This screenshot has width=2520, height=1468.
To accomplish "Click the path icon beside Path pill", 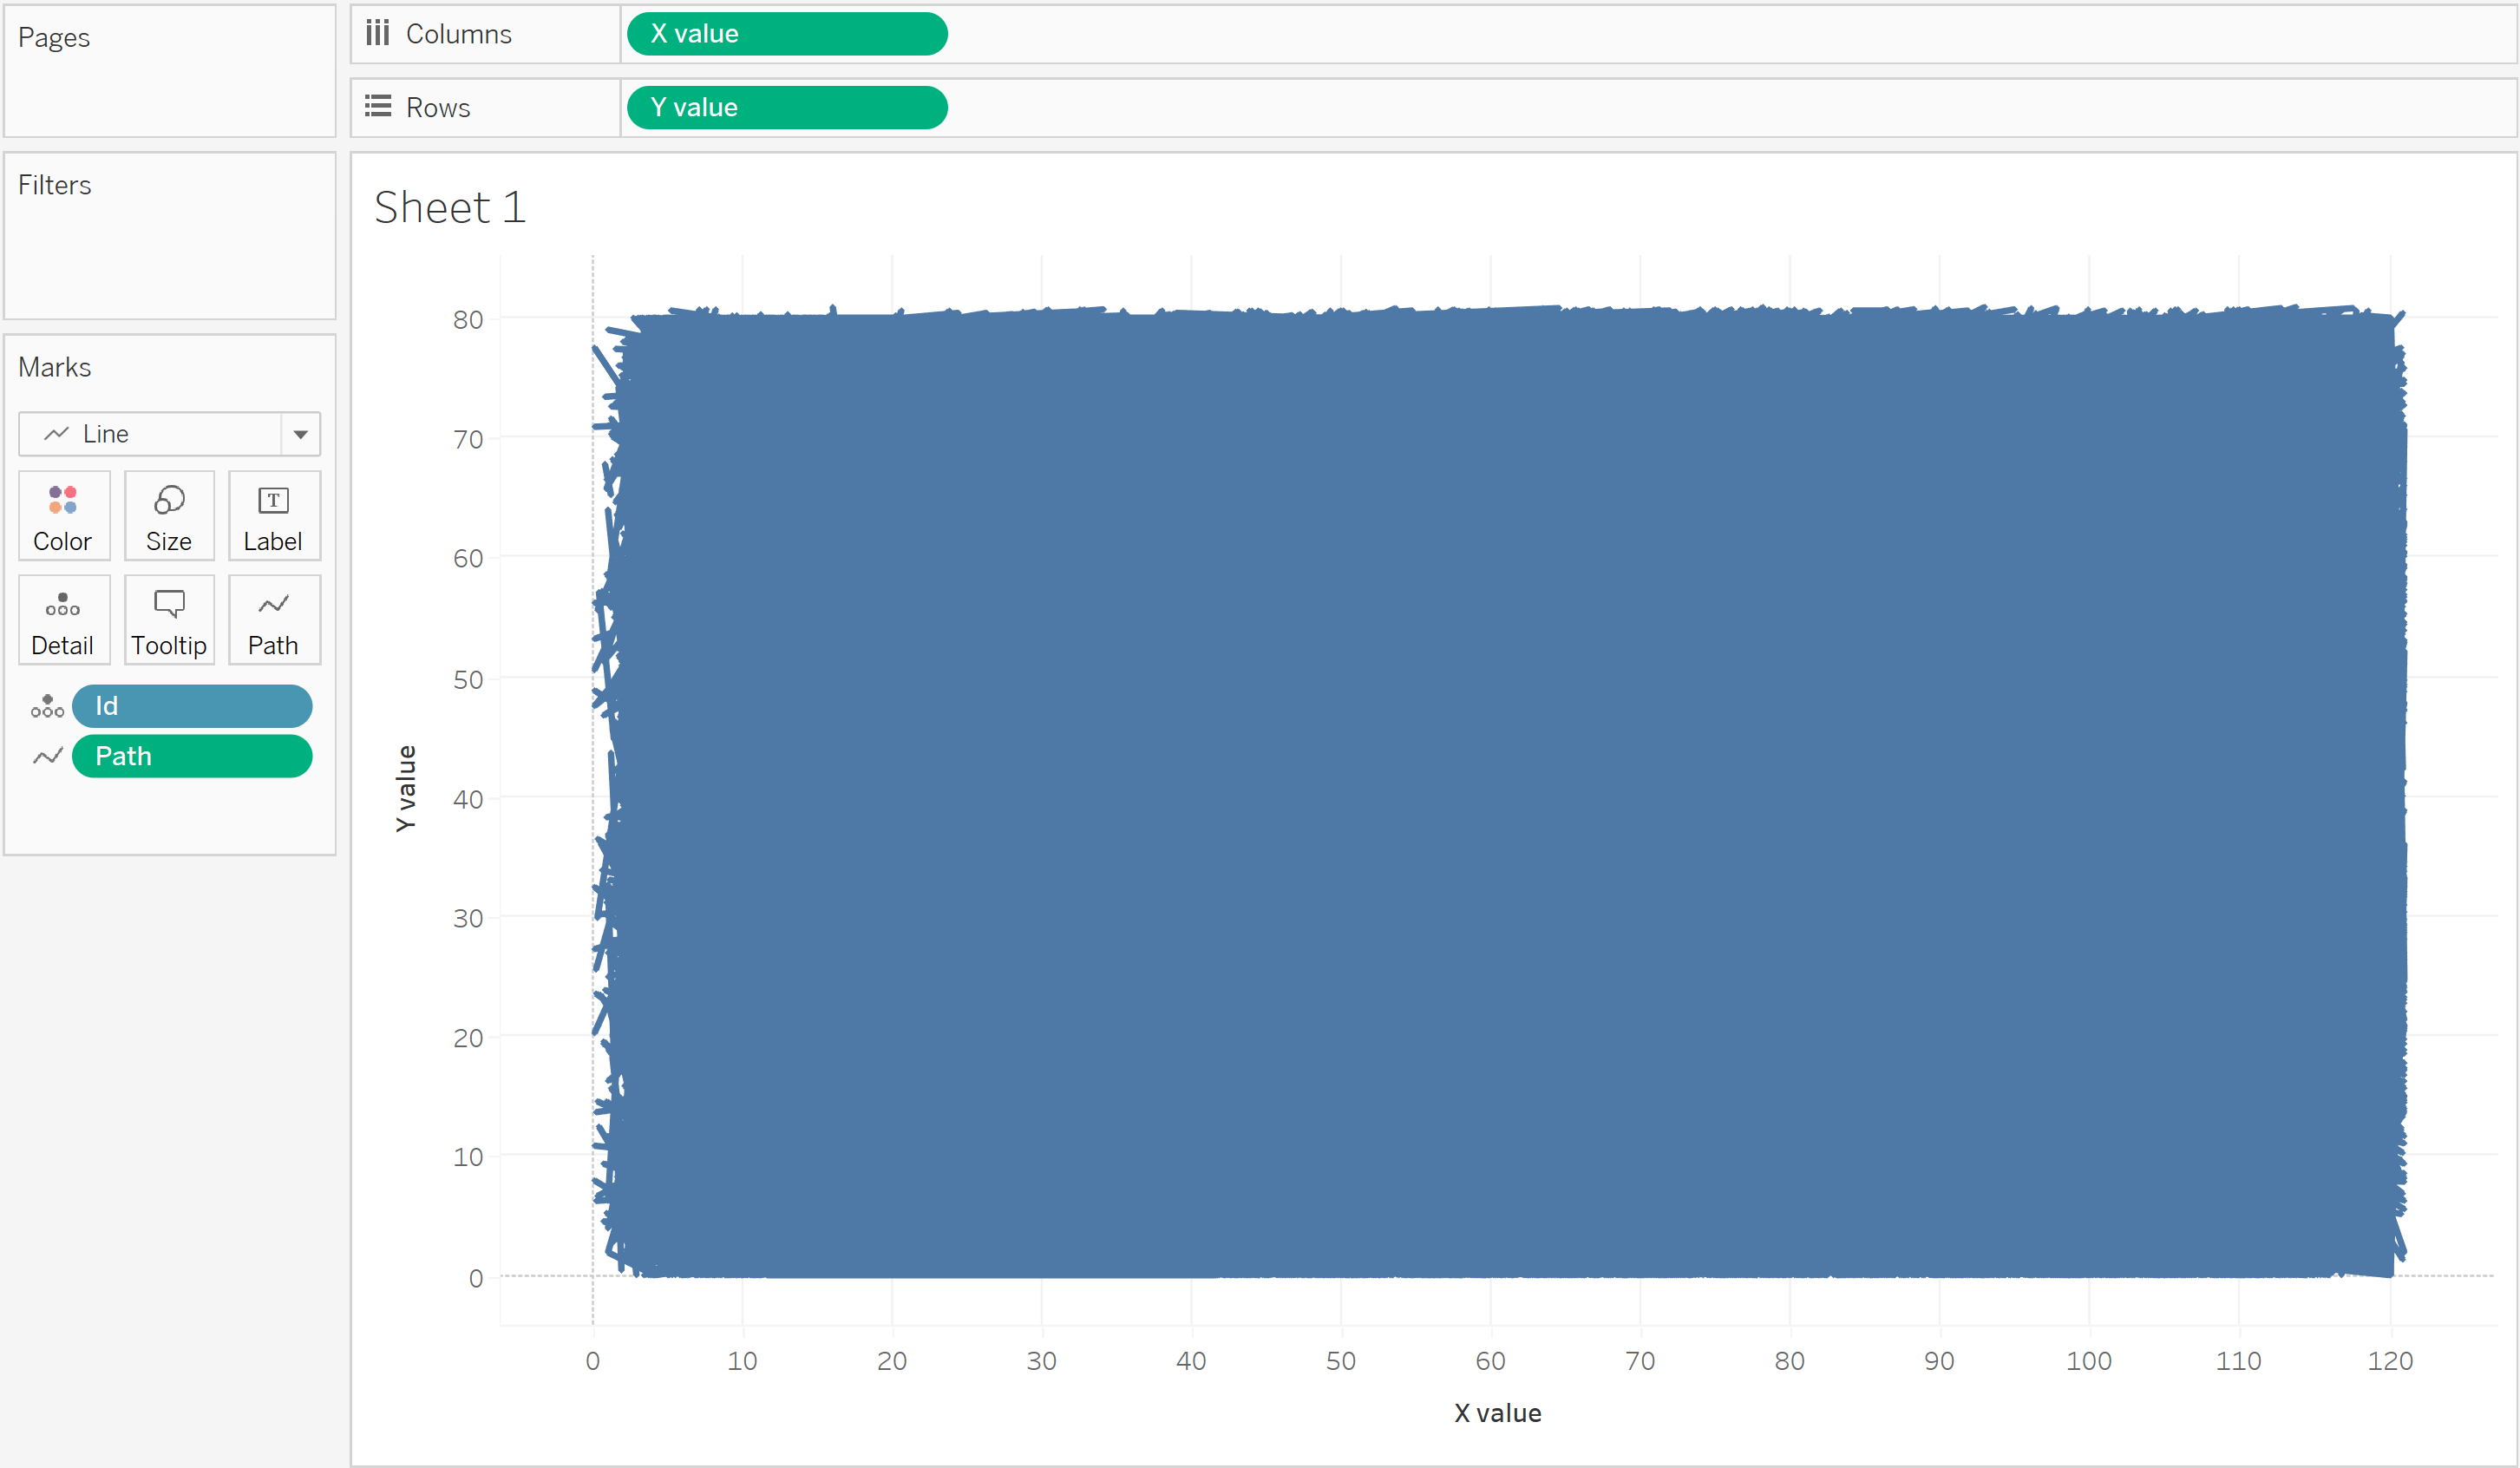I will click(47, 757).
